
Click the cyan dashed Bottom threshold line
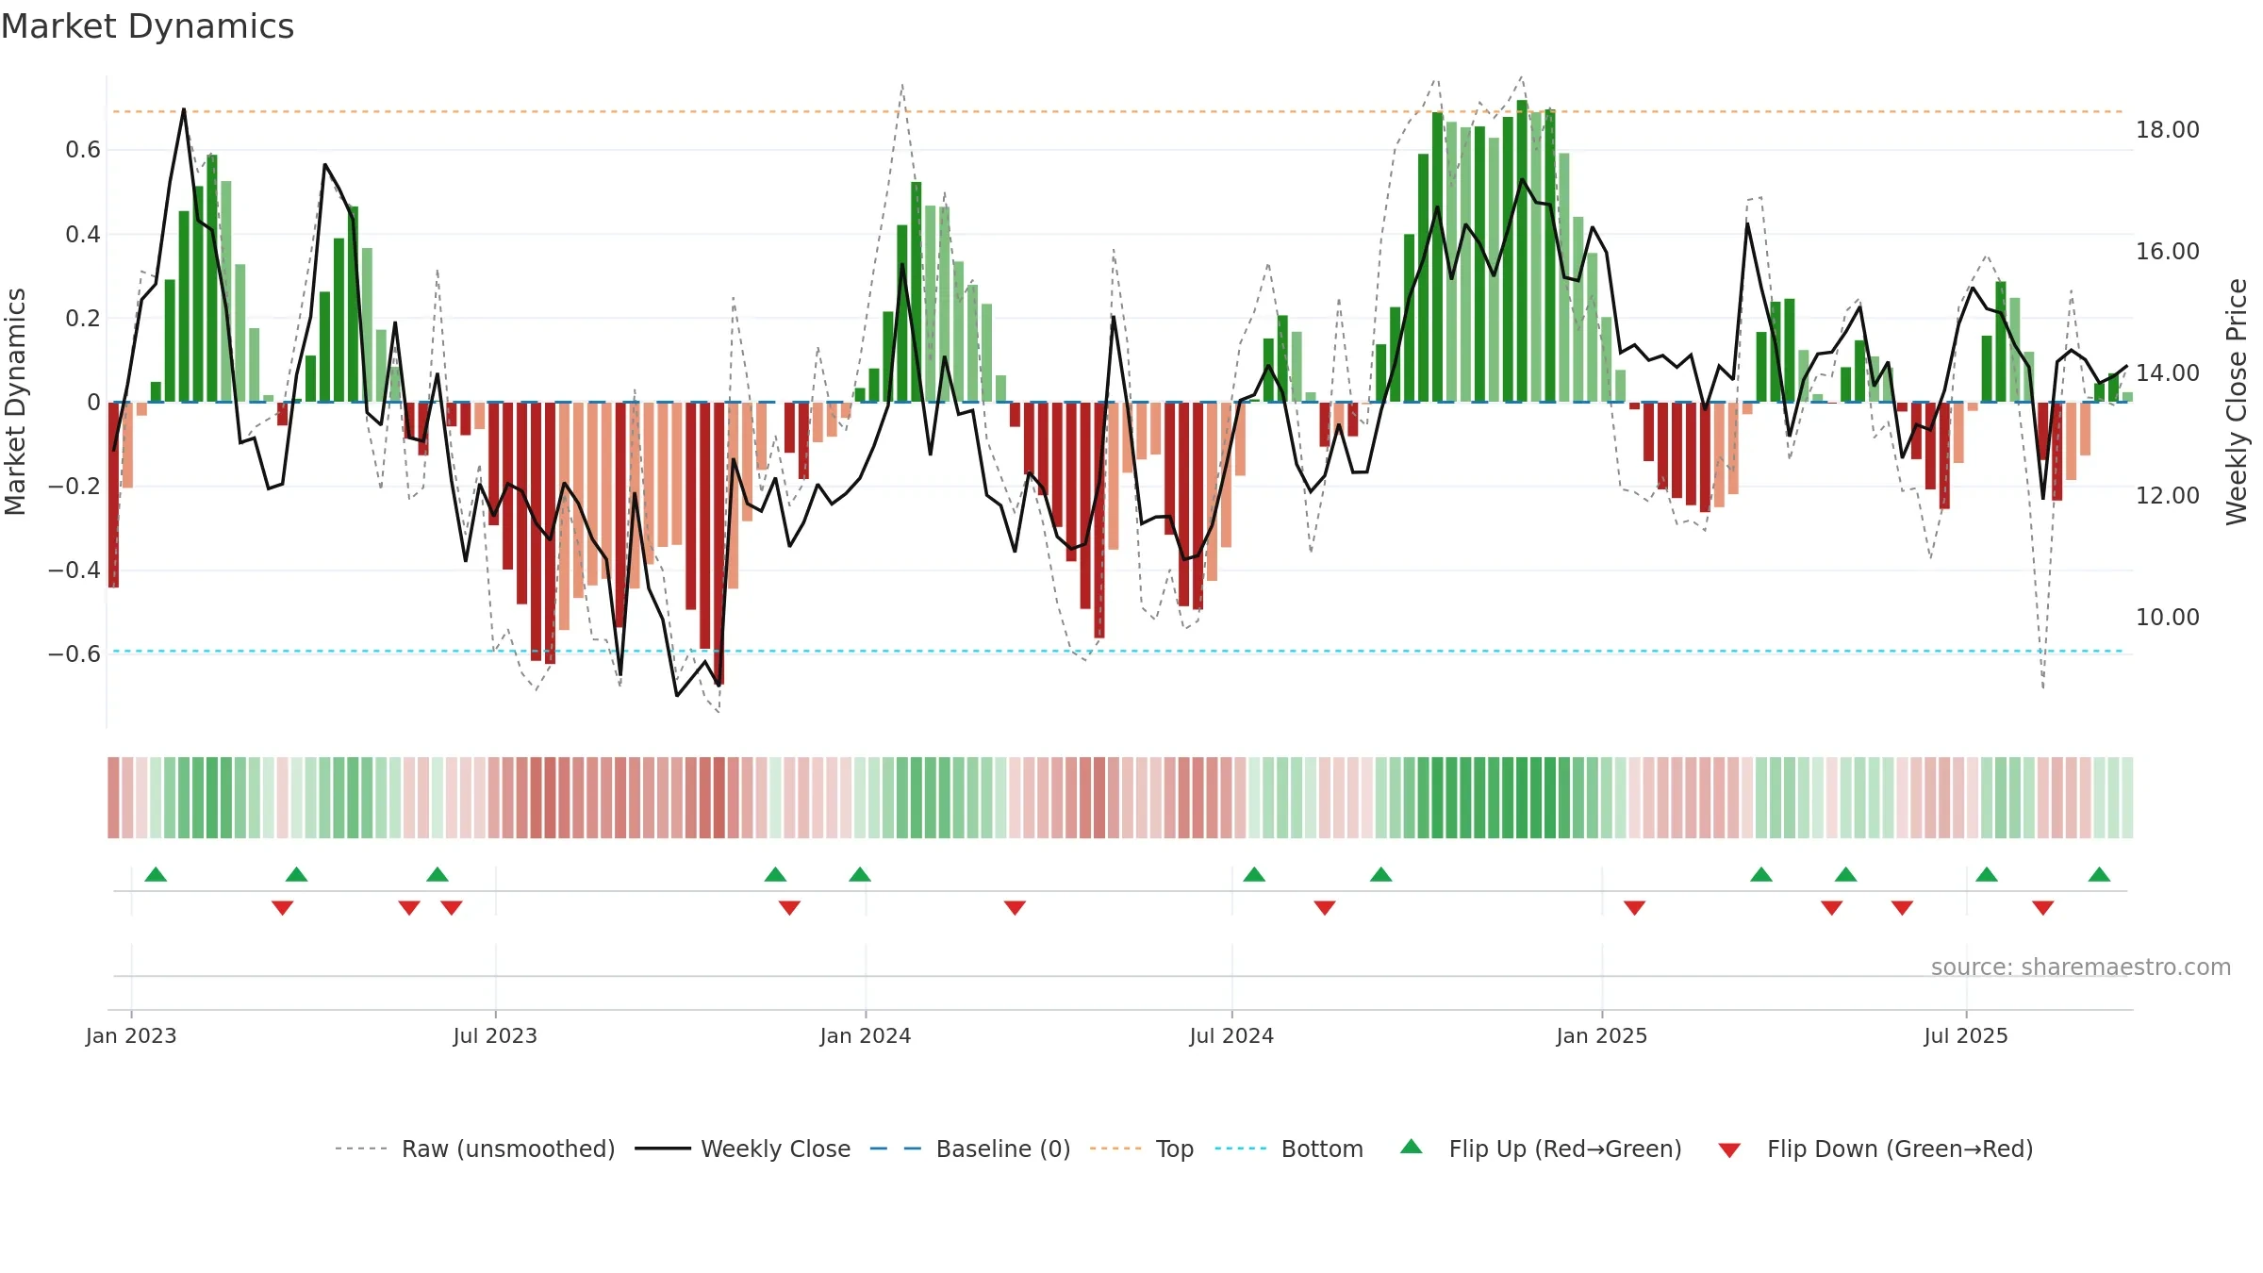coord(1118,651)
